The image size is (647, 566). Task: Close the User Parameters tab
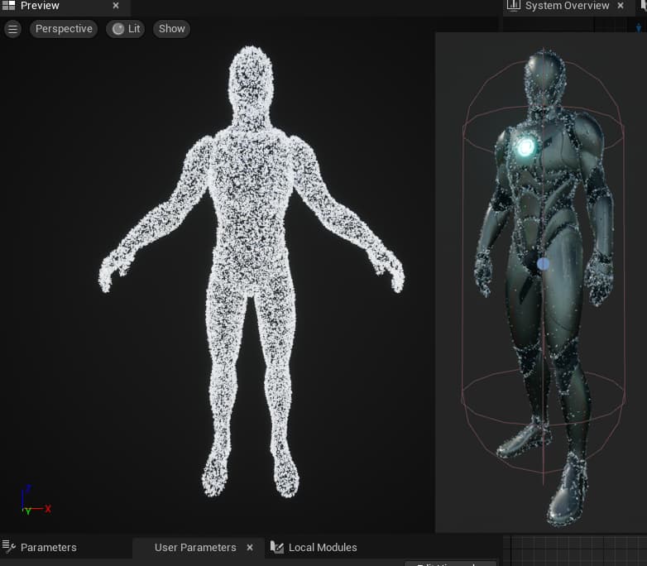(250, 548)
